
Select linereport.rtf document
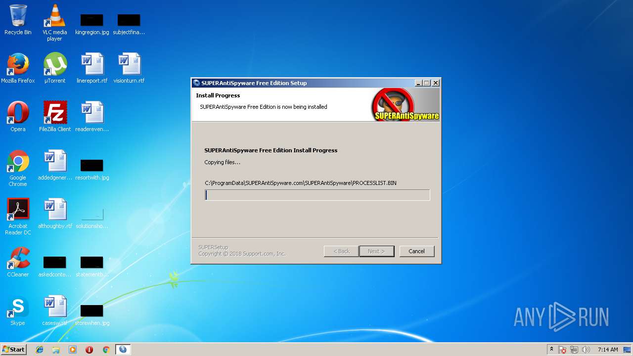point(92,68)
